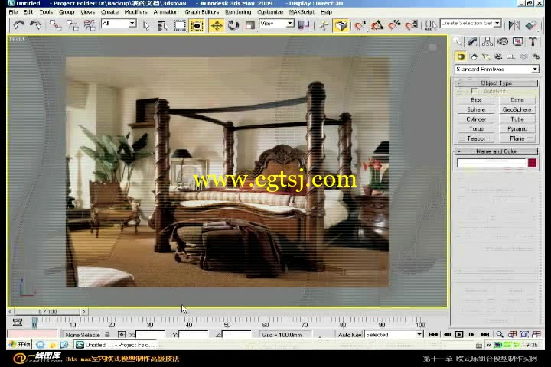The height and width of the screenshot is (367, 551).
Task: Select the Helpers category icon
Action: (x=511, y=56)
